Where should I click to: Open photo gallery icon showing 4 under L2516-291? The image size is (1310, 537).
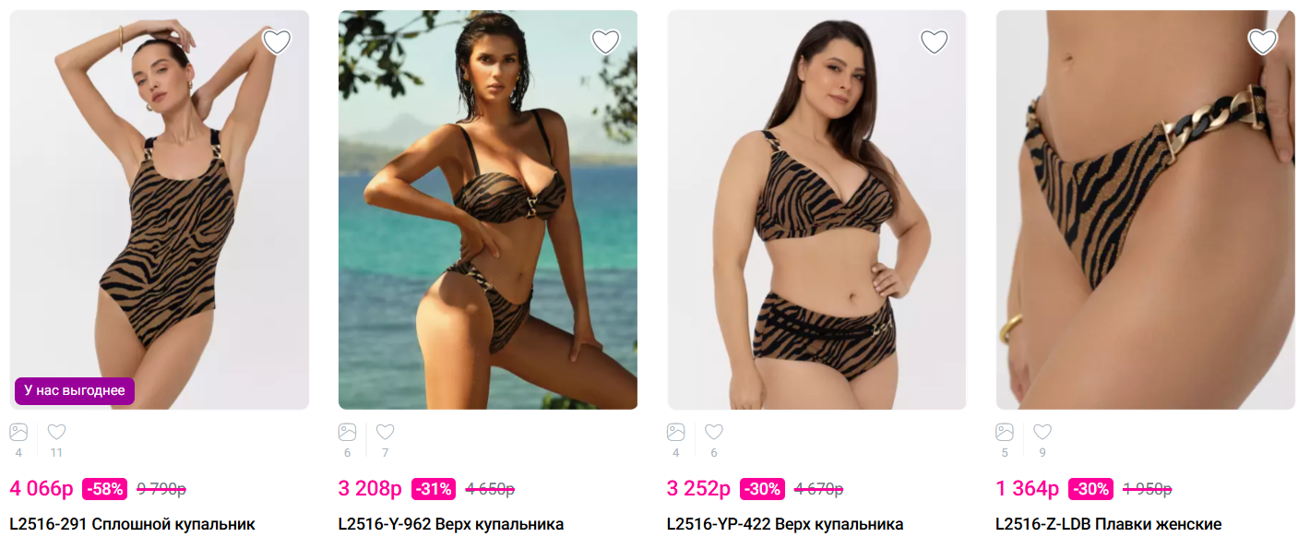click(18, 432)
